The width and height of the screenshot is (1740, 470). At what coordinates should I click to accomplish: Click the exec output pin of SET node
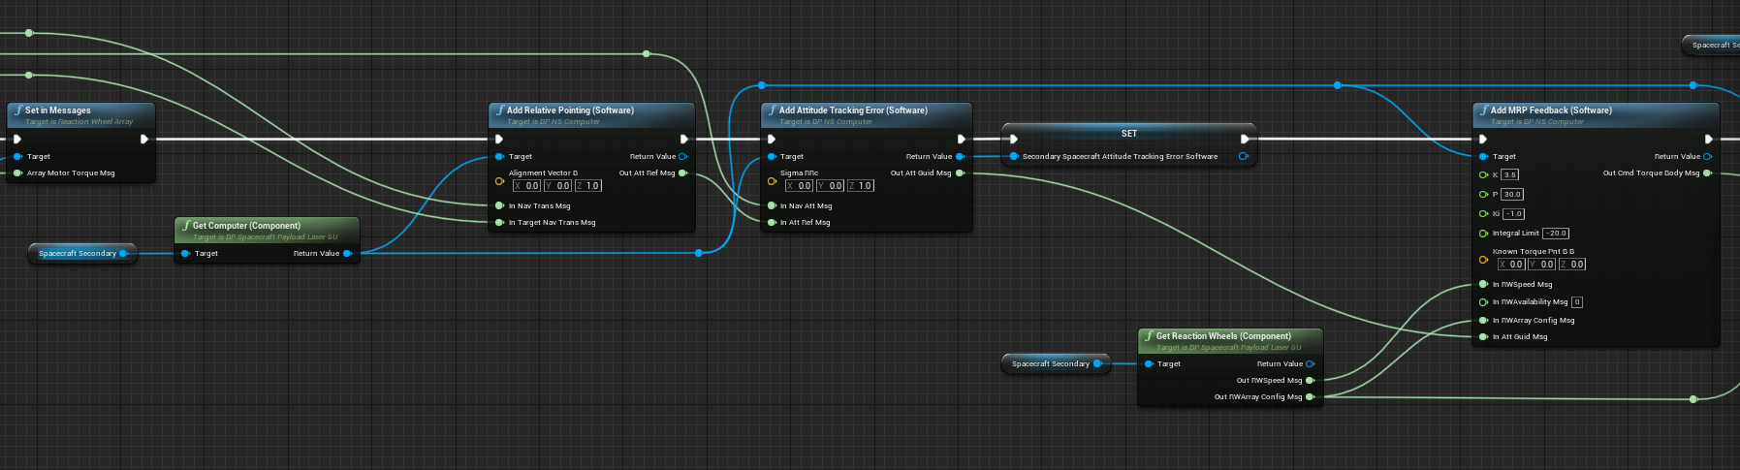[1245, 139]
